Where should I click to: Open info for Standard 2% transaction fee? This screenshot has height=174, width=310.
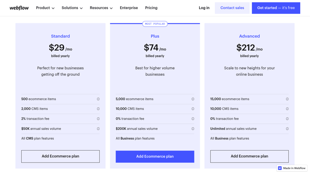pyautogui.click(x=98, y=119)
